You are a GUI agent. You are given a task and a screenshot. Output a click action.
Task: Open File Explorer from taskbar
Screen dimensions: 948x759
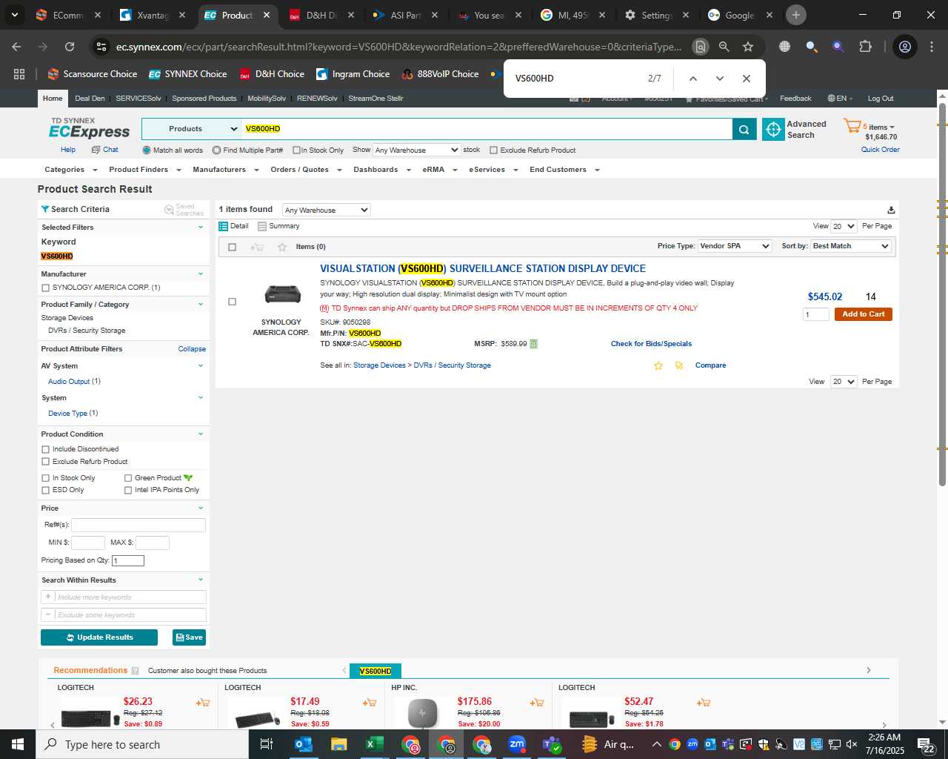point(338,744)
